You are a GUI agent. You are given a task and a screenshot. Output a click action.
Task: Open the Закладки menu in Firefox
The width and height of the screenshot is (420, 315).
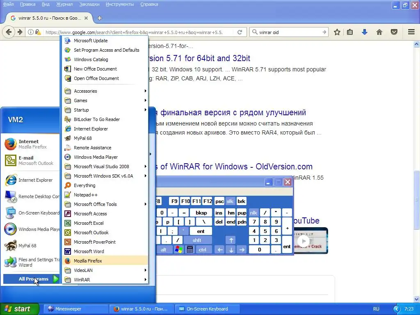[x=89, y=4]
